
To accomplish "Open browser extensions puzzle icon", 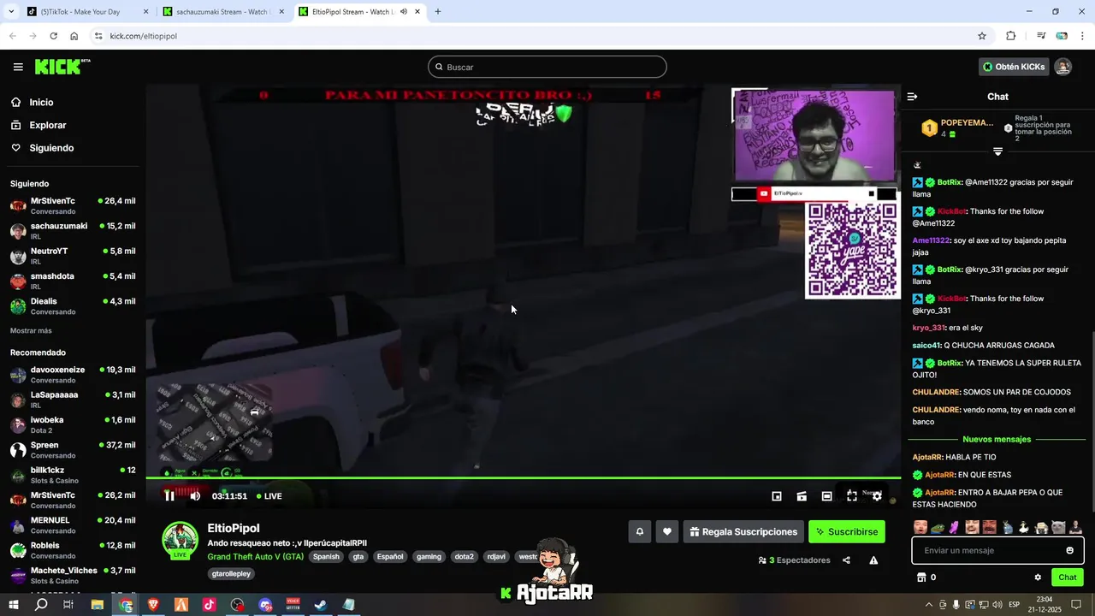I will click(x=1010, y=36).
